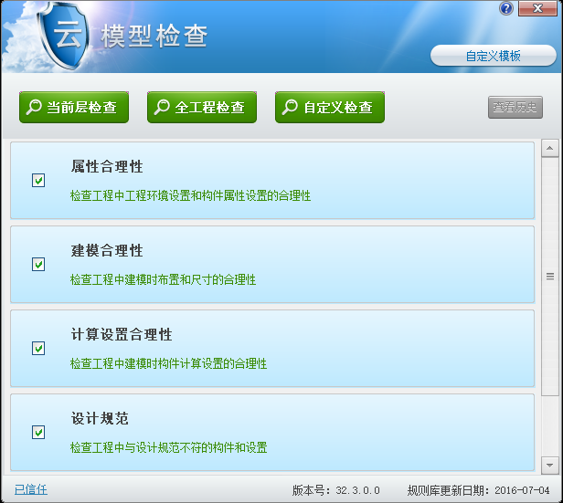Launch the 自定义检查 custom check
The width and height of the screenshot is (563, 503).
click(x=330, y=108)
